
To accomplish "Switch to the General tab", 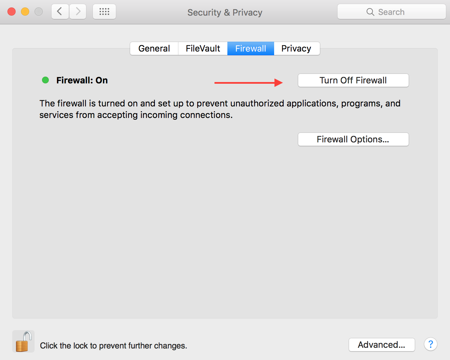I will point(154,48).
